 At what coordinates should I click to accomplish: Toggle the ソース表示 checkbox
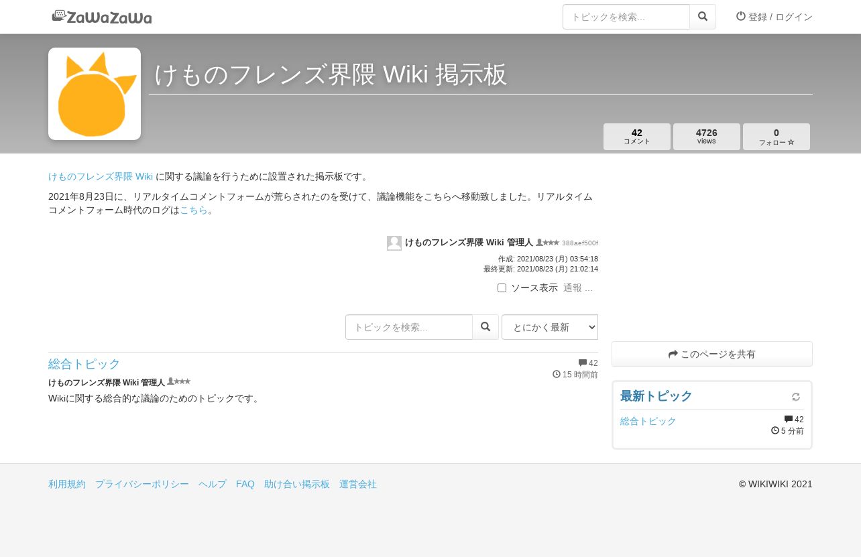pos(502,288)
